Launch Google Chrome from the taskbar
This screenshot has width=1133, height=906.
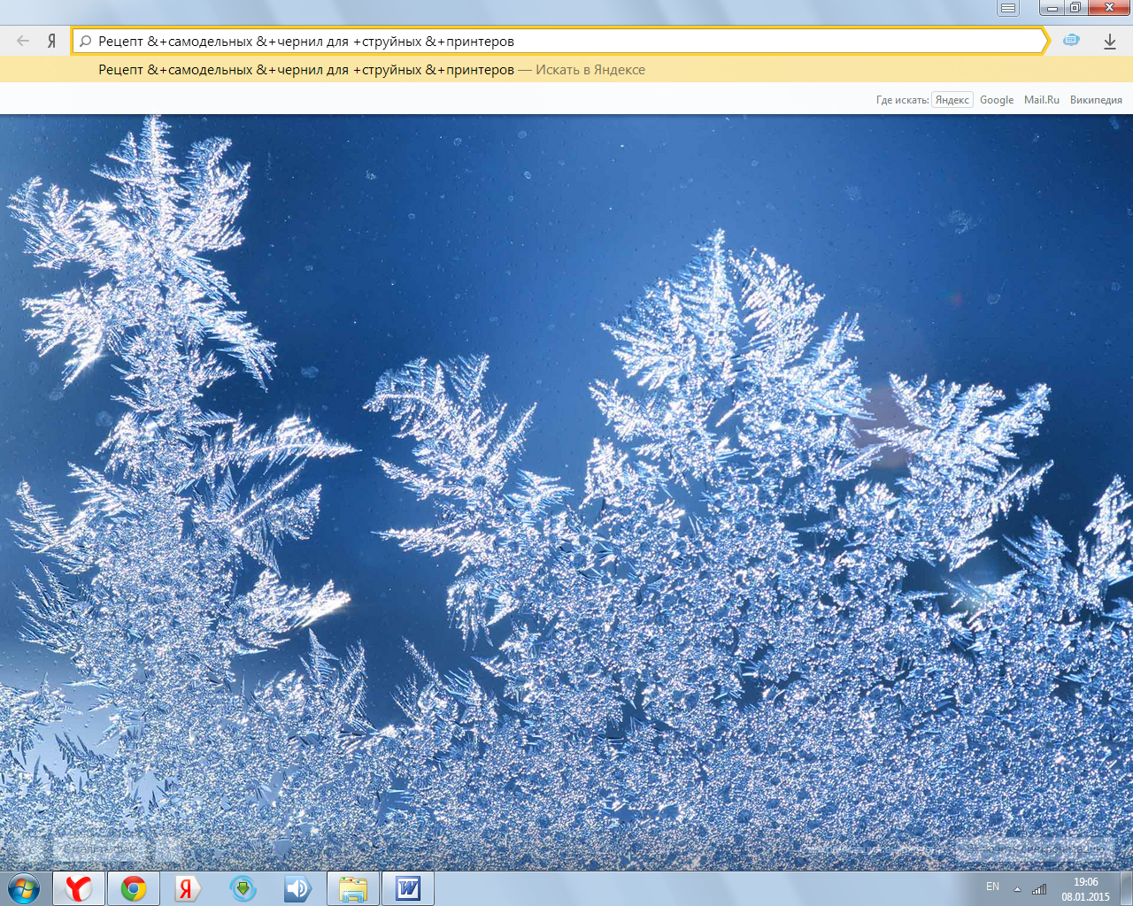click(x=134, y=888)
